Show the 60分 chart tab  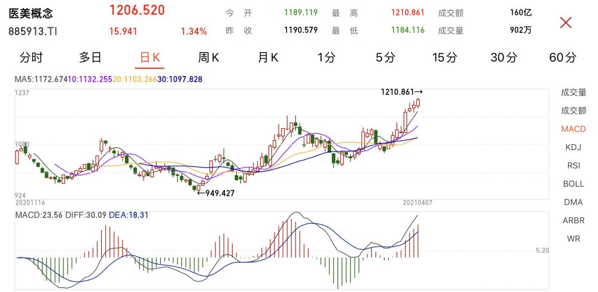[x=563, y=57]
